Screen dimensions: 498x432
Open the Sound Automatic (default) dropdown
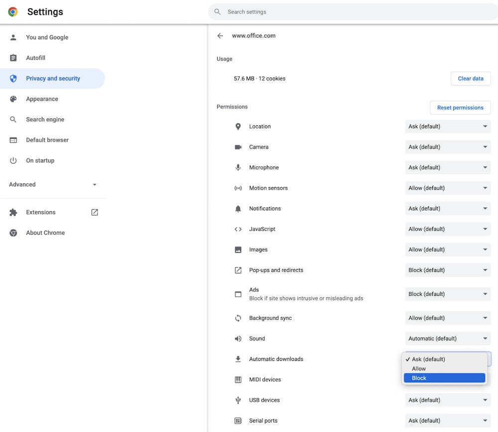click(448, 339)
